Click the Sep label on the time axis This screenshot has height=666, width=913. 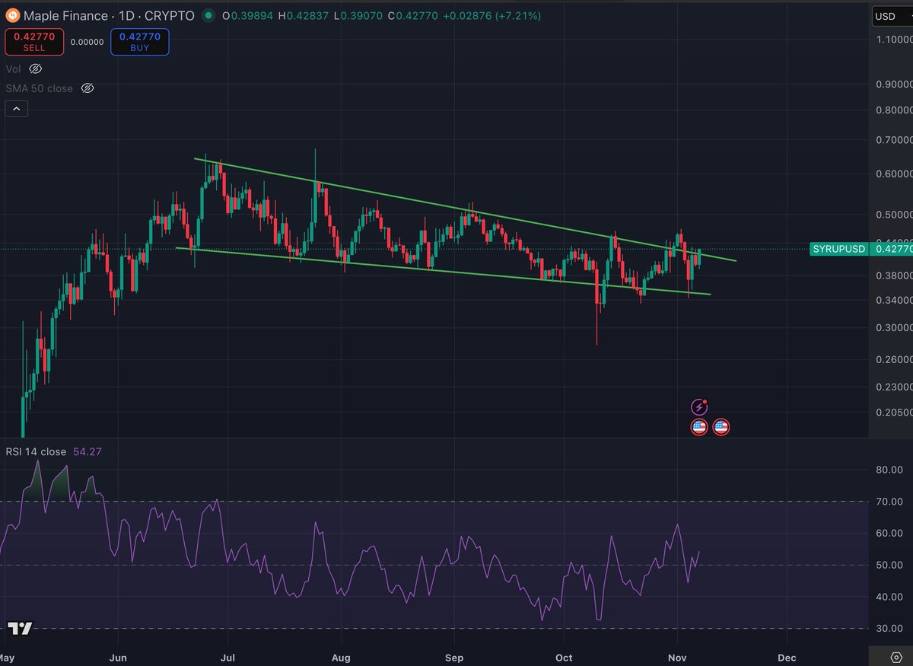point(454,657)
